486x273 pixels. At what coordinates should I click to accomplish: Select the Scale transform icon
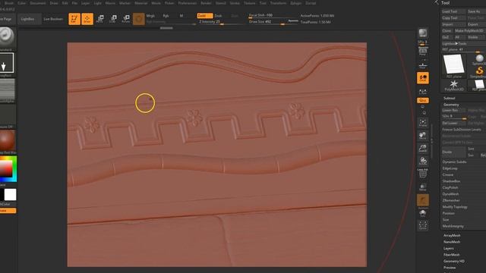[113, 19]
